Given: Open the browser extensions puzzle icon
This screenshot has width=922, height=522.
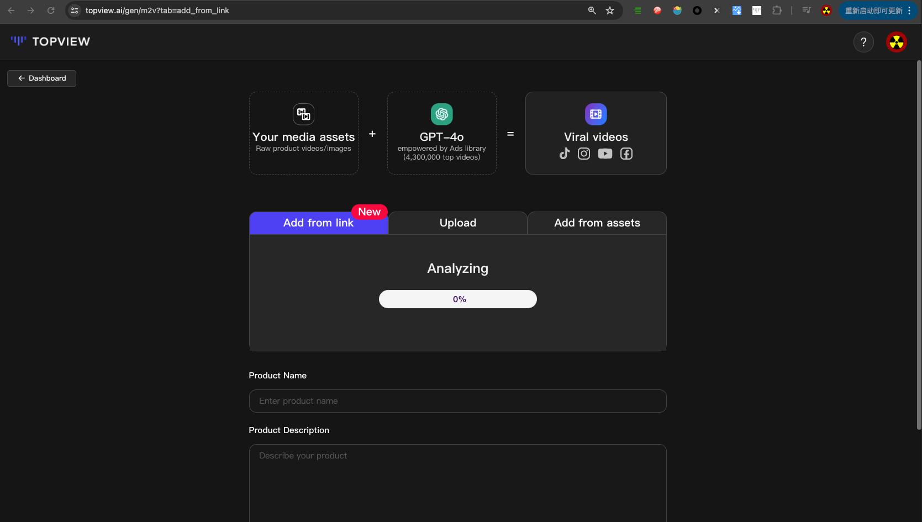Looking at the screenshot, I should click(777, 10).
